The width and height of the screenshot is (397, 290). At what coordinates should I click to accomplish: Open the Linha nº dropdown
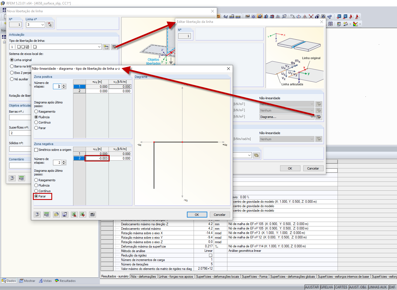(x=43, y=25)
